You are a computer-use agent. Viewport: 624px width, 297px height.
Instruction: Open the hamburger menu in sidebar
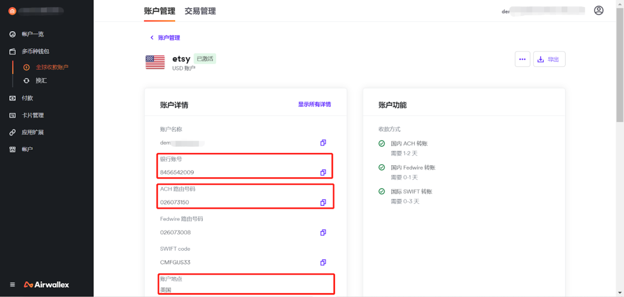coord(13,284)
